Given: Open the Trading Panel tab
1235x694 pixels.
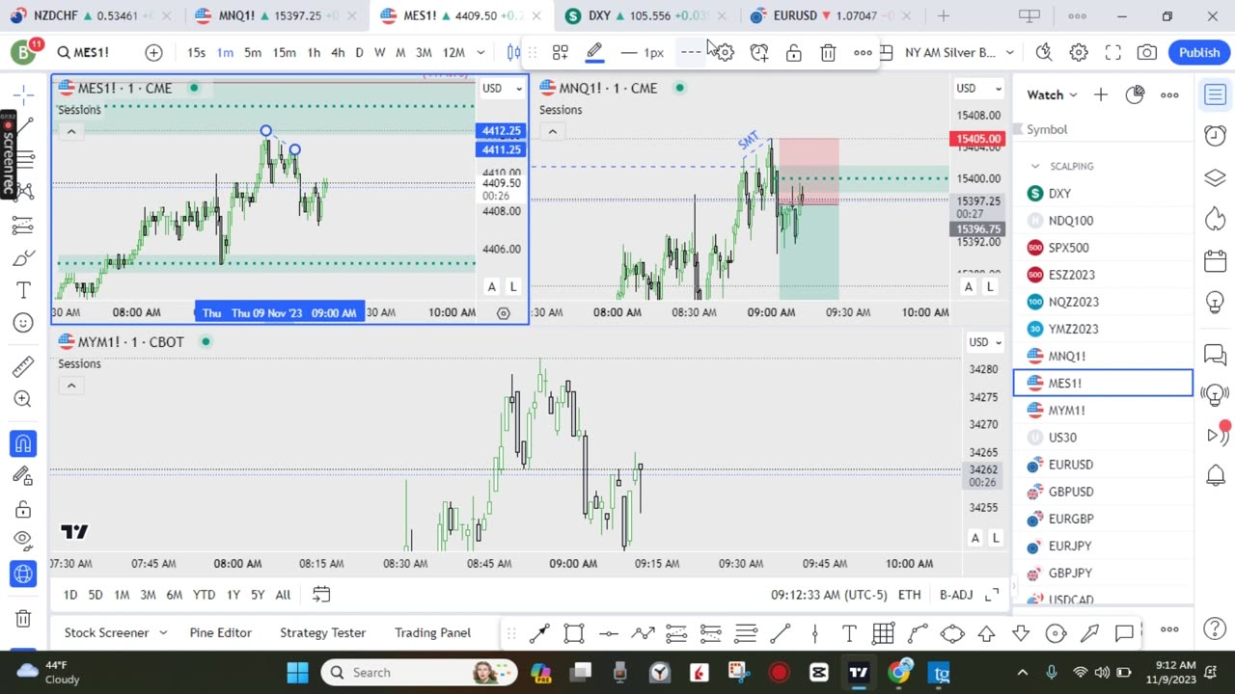Looking at the screenshot, I should coord(432,632).
